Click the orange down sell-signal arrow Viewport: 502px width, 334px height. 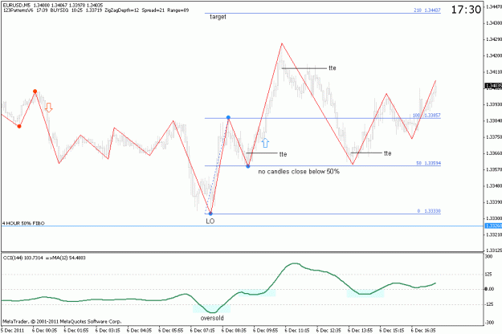tap(49, 108)
